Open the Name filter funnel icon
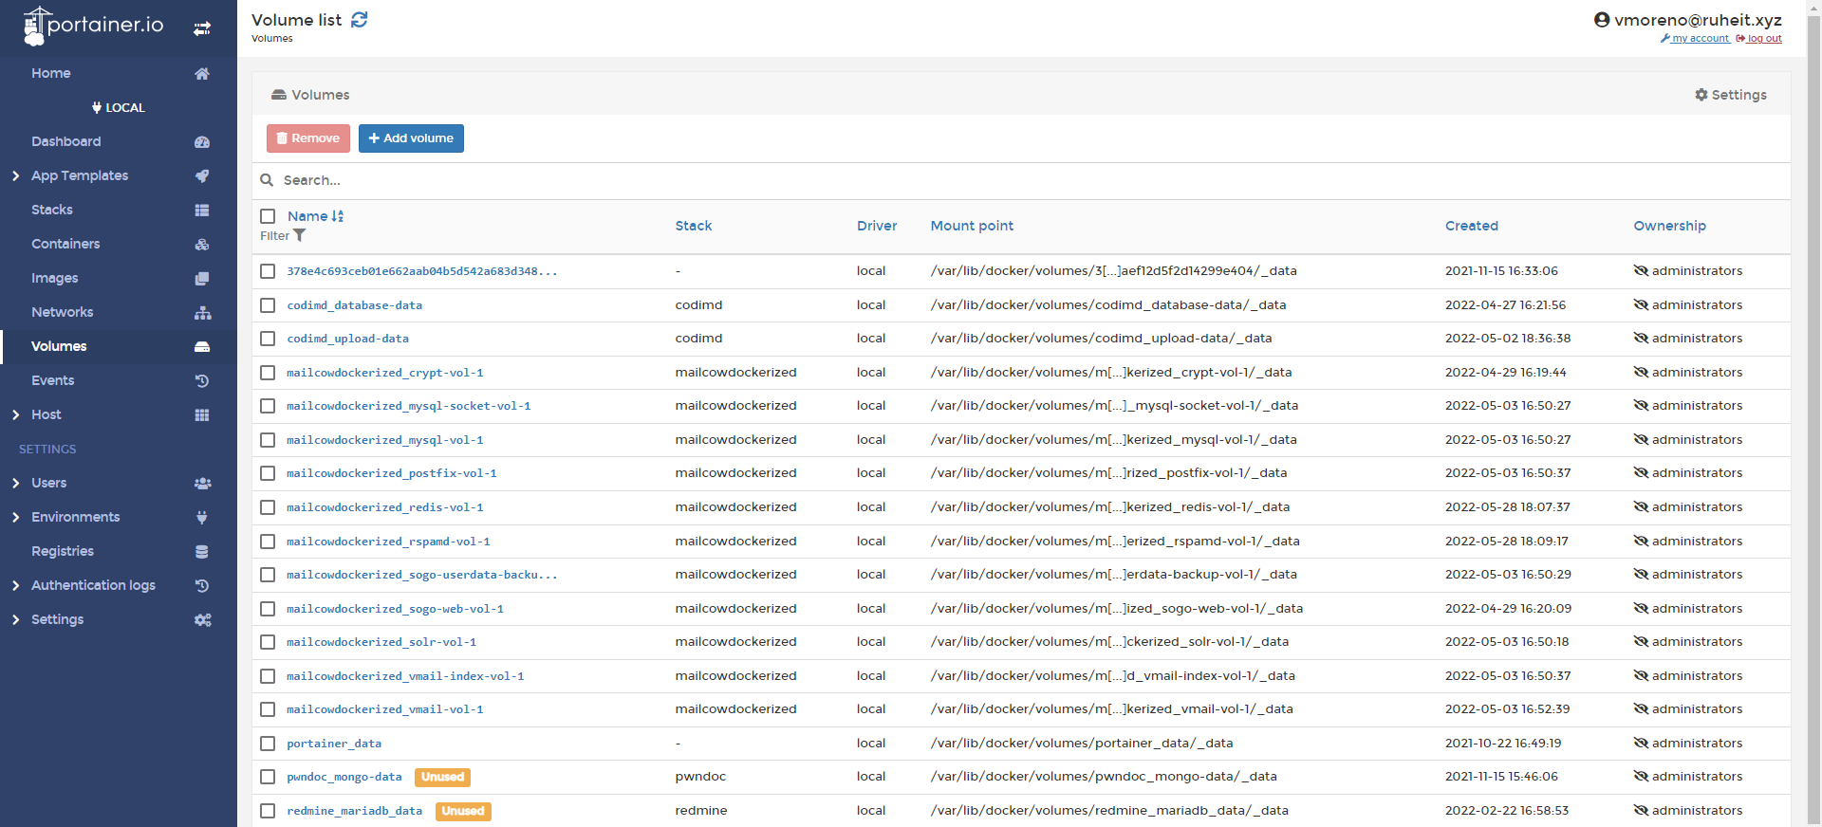 point(300,235)
